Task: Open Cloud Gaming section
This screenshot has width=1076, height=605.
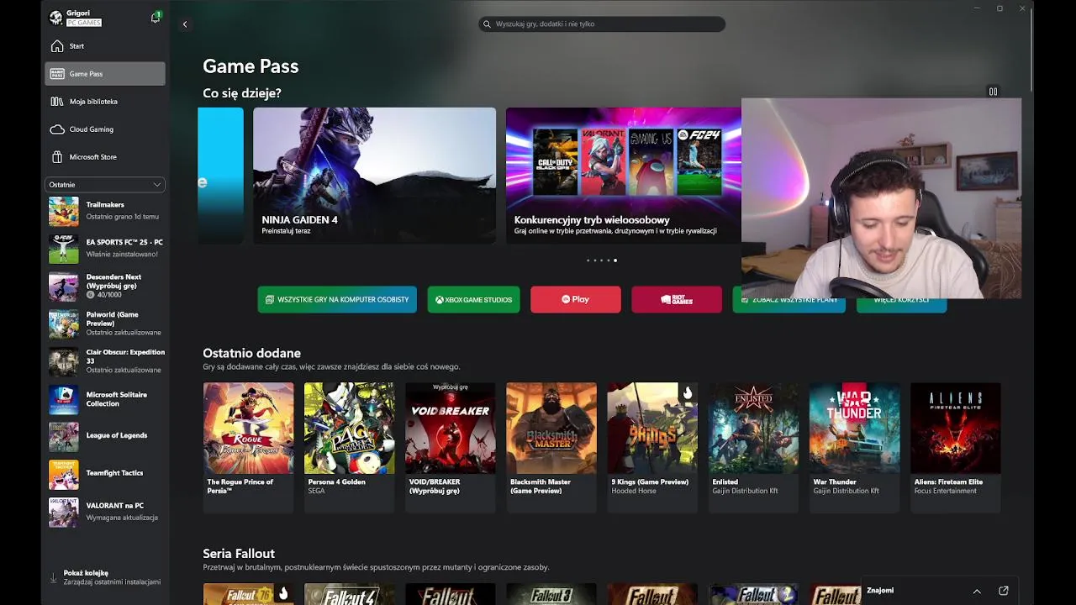Action: coord(105,129)
